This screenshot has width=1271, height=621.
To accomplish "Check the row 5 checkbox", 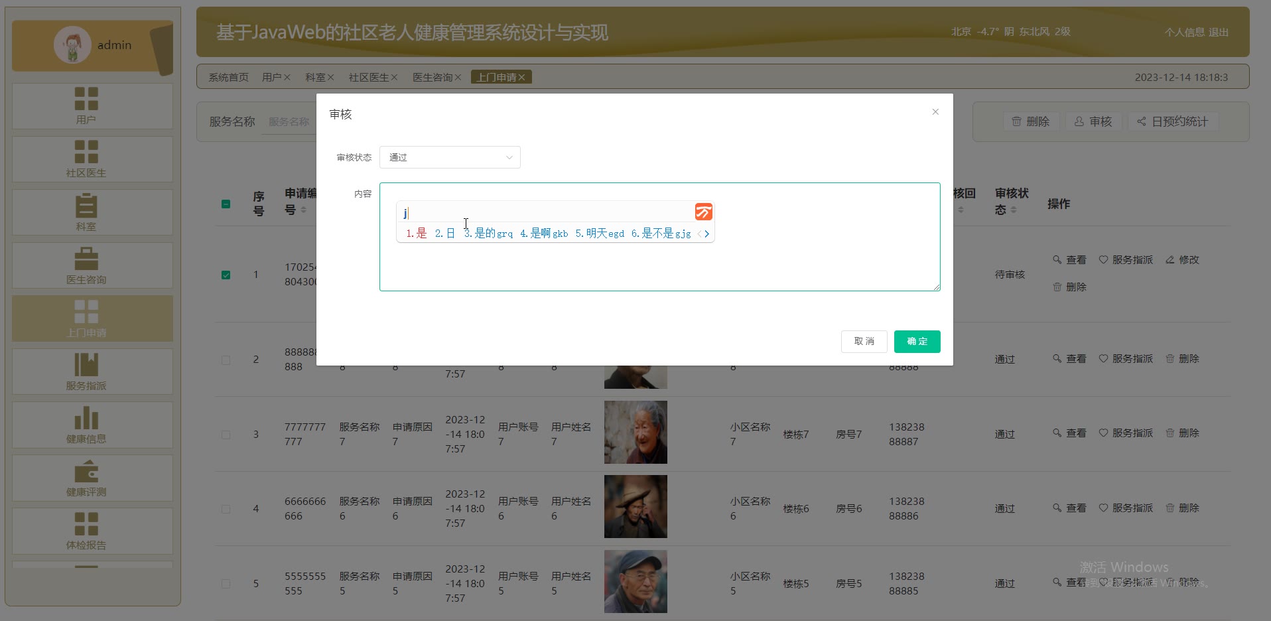I will click(x=226, y=584).
